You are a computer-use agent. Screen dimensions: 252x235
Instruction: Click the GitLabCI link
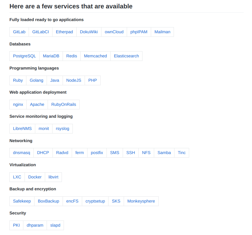[41, 32]
